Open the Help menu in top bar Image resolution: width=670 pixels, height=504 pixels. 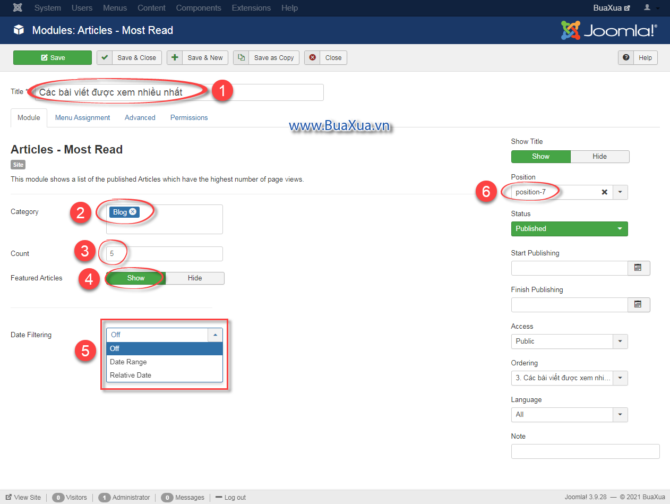point(289,8)
